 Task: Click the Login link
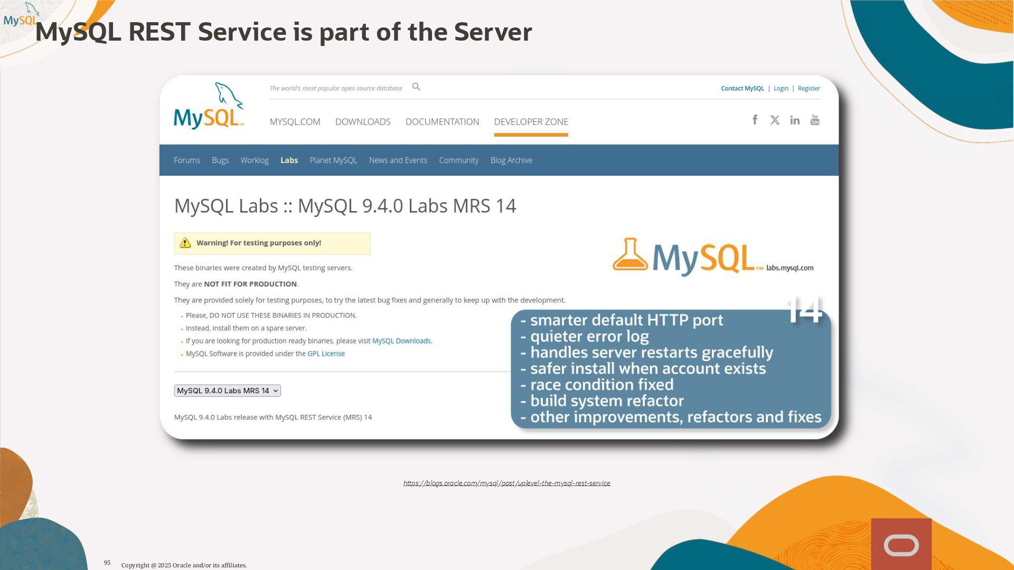[x=781, y=89]
